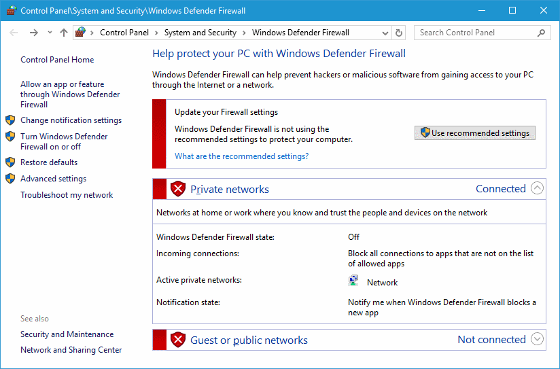This screenshot has width=560, height=369.
Task: Select Control Panel breadcrumb item
Action: pyautogui.click(x=124, y=33)
